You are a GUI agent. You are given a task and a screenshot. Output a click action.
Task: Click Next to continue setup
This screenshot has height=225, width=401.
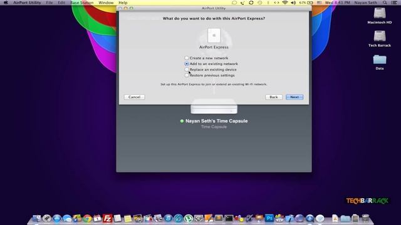point(294,97)
